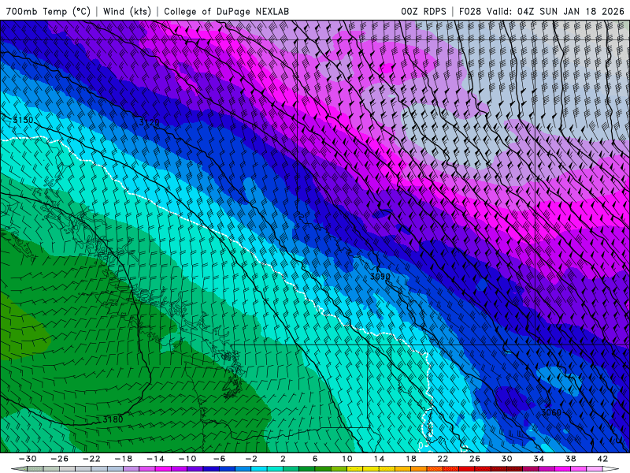This screenshot has height=473, width=630.
Task: Click the 3090 height contour label
Action: (x=380, y=277)
